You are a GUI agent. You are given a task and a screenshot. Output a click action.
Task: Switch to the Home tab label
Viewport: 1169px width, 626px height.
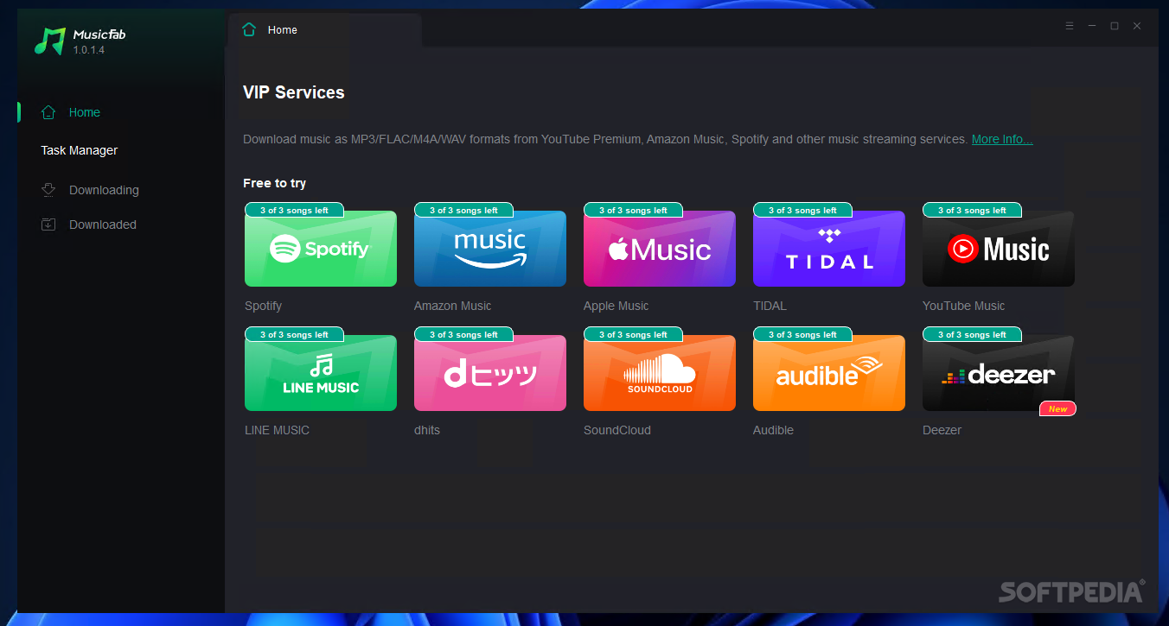tap(283, 30)
